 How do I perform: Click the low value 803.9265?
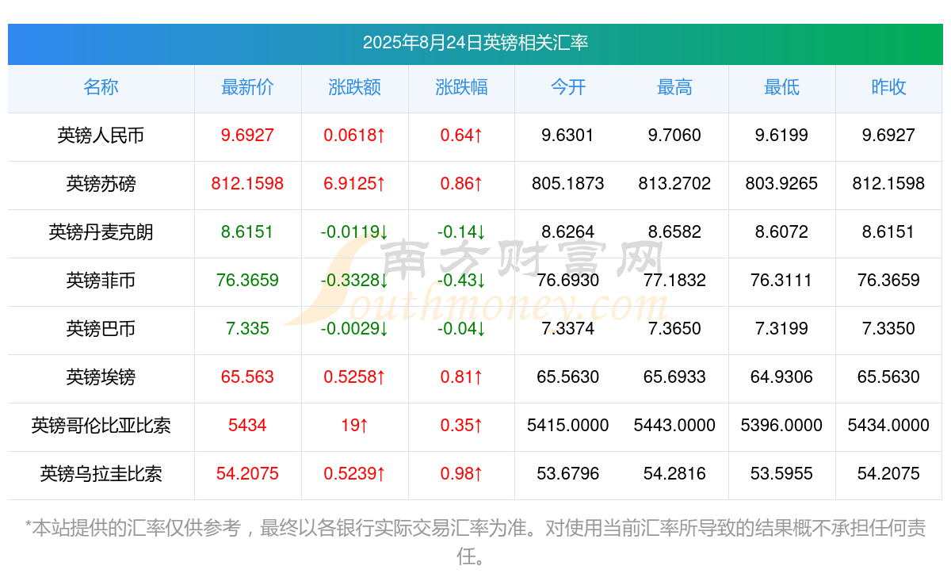pyautogui.click(x=781, y=184)
